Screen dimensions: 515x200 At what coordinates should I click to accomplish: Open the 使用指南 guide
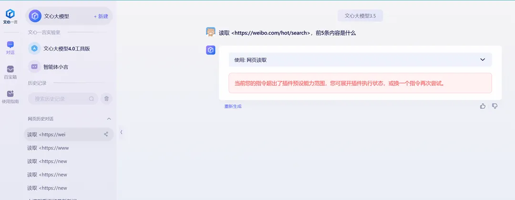point(10,97)
